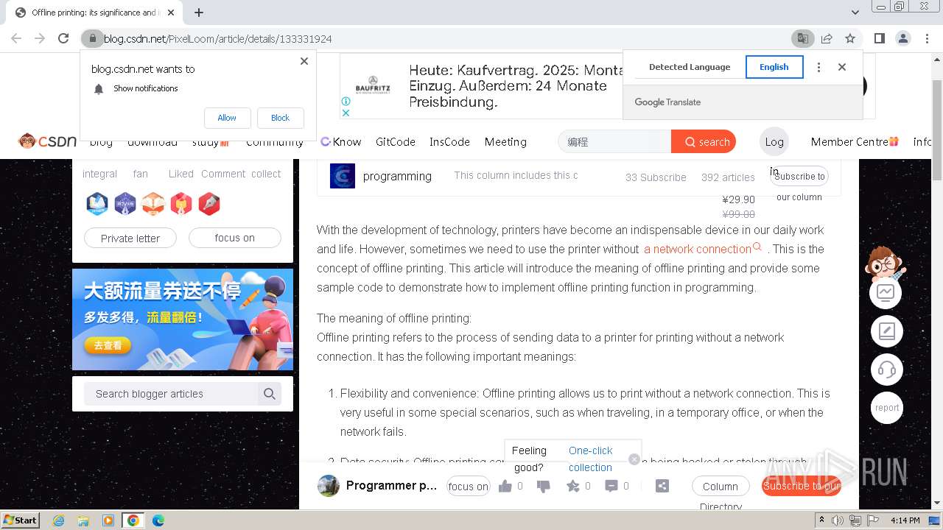Click the orange box badge icon
This screenshot has width=943, height=530.
tap(153, 204)
